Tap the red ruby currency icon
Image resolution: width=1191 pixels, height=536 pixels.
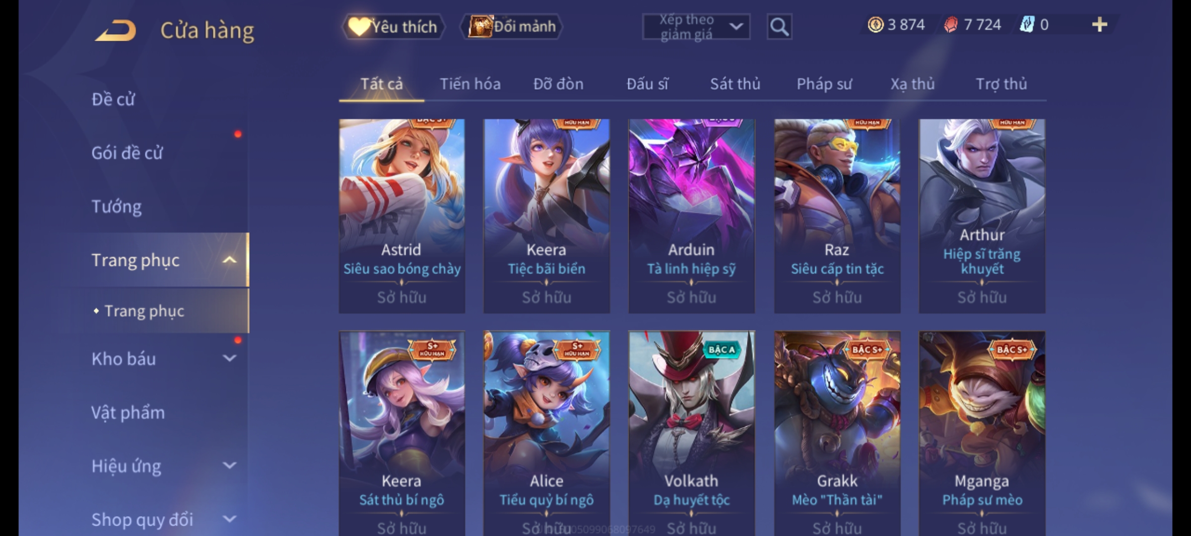point(951,25)
